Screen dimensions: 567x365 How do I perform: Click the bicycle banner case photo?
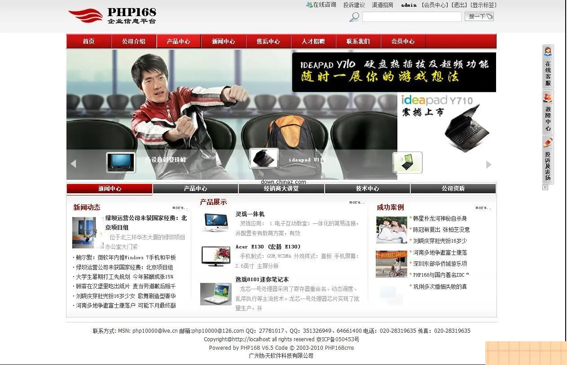[x=391, y=264]
